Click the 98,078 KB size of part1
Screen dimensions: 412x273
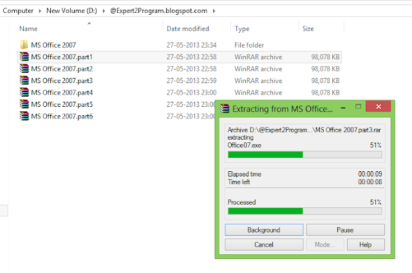(x=325, y=57)
